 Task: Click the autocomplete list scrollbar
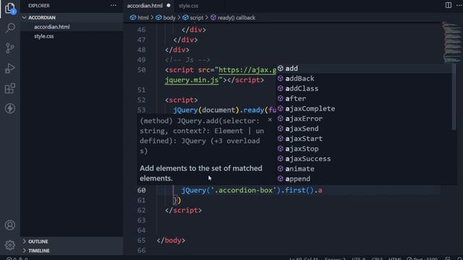point(454,96)
